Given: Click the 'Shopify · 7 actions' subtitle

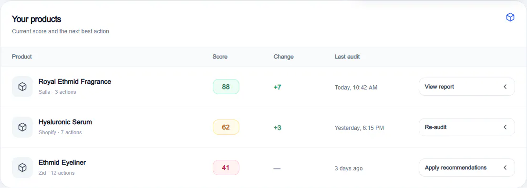Looking at the screenshot, I should click(60, 132).
